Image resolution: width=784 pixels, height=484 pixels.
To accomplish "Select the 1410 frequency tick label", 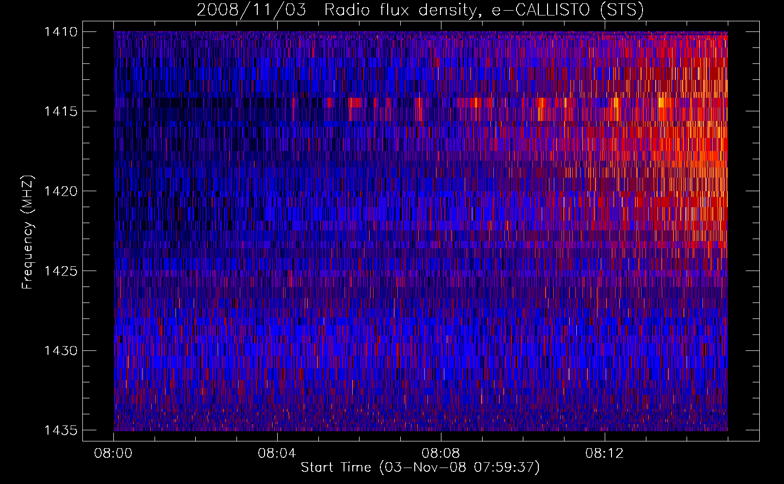I will pyautogui.click(x=61, y=32).
